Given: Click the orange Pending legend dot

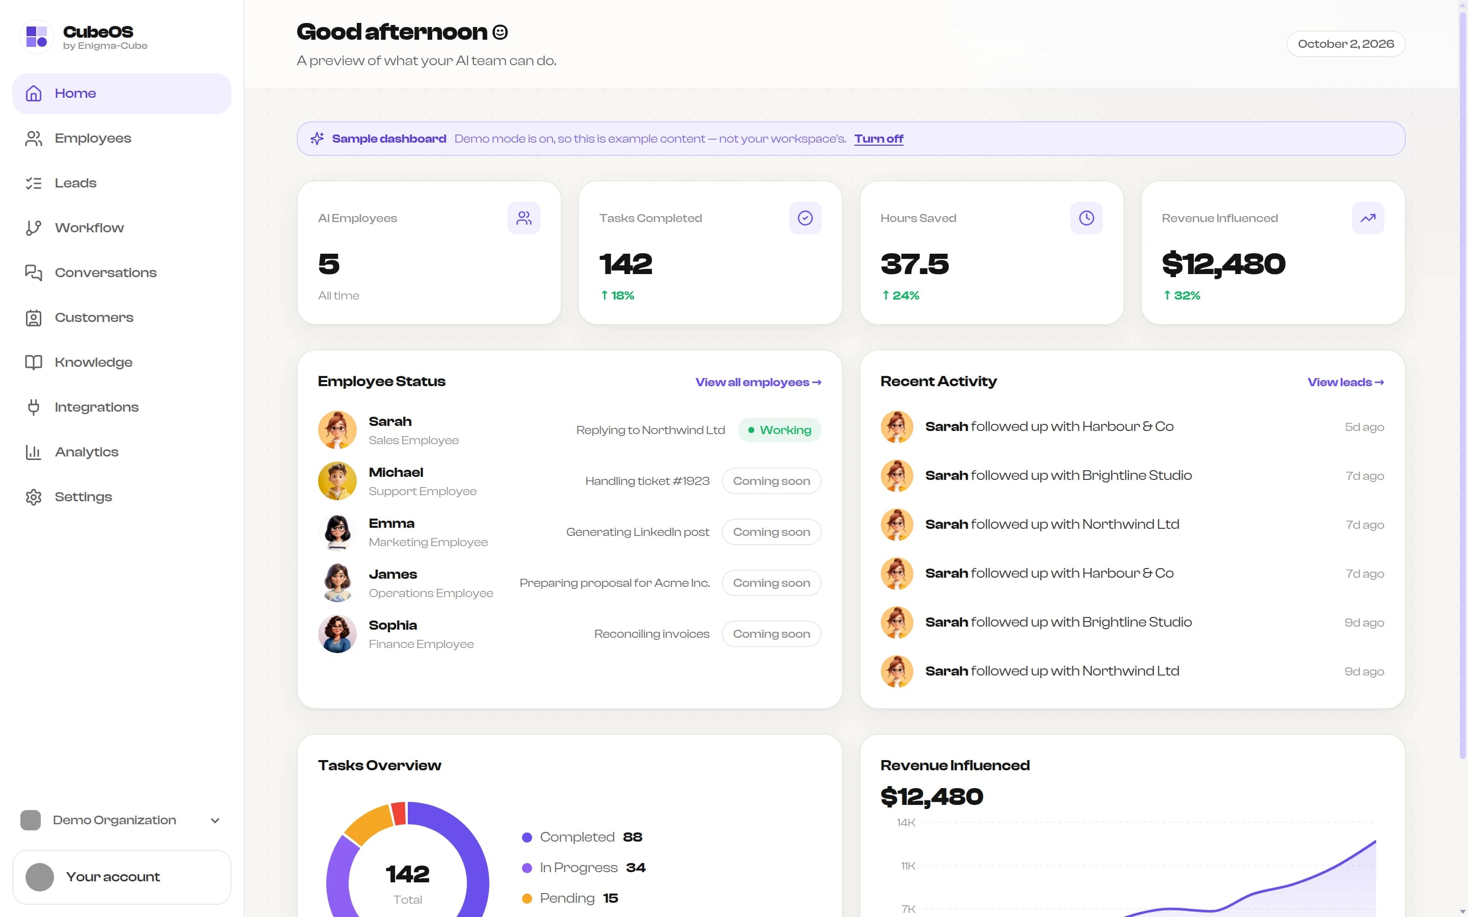Looking at the screenshot, I should pyautogui.click(x=527, y=898).
